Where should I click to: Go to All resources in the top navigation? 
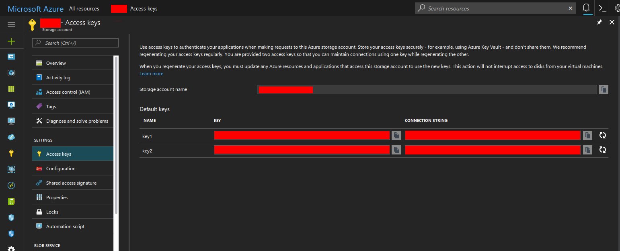click(x=84, y=8)
